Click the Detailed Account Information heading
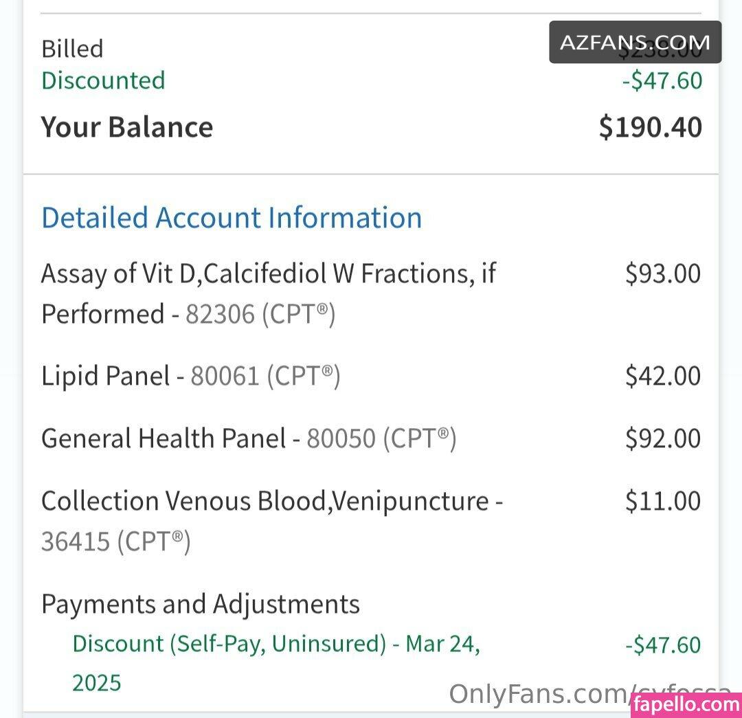 232,218
